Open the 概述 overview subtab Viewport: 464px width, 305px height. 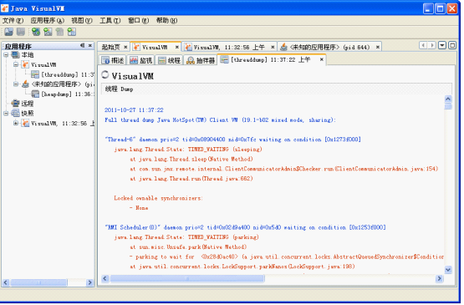pyautogui.click(x=113, y=60)
